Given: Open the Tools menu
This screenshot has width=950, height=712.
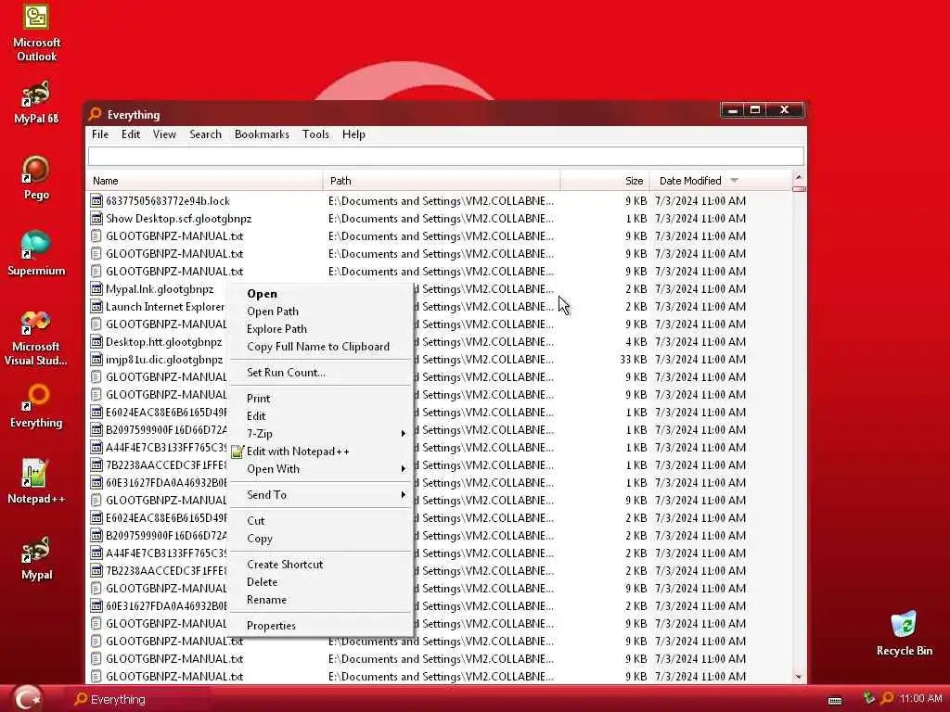Looking at the screenshot, I should (315, 134).
